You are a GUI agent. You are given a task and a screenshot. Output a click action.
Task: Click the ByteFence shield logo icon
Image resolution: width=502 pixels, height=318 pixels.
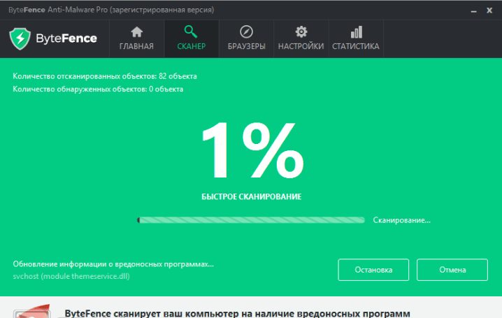pos(22,38)
